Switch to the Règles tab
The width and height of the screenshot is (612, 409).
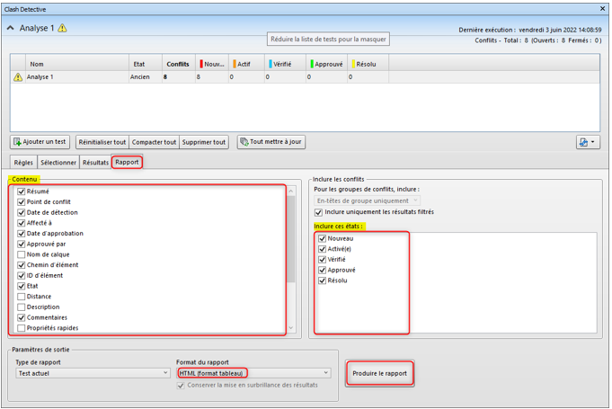23,162
